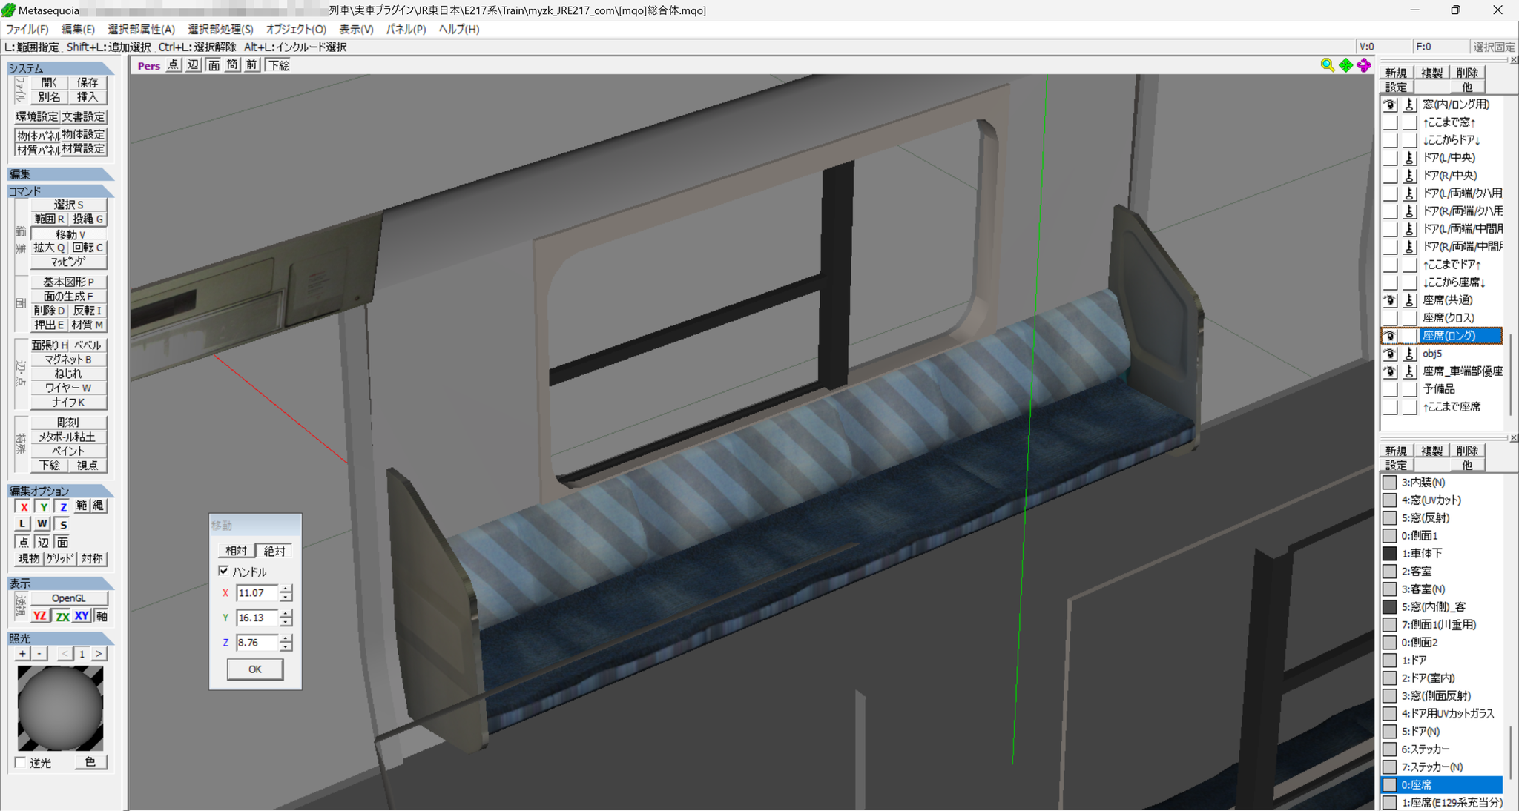Toggle the X axis edit option
The image size is (1519, 811).
pyautogui.click(x=24, y=506)
